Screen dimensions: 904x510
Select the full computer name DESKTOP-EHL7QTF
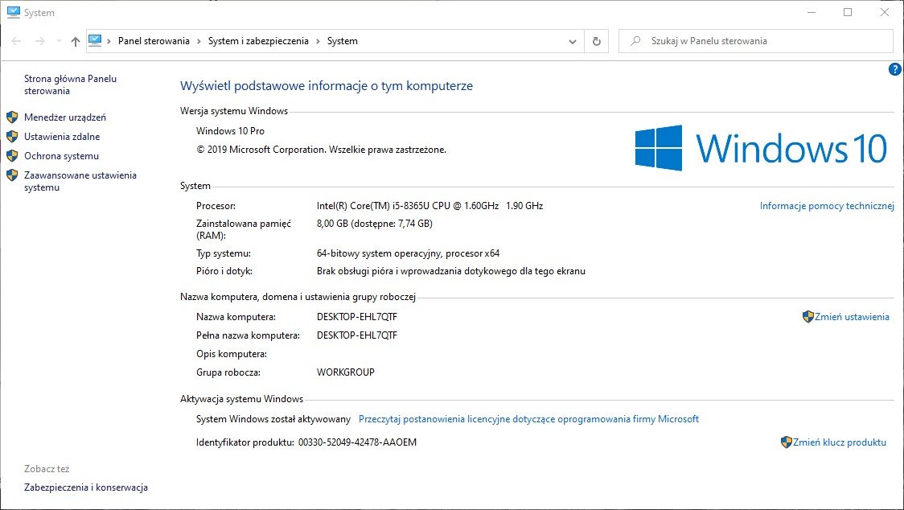pyautogui.click(x=357, y=335)
